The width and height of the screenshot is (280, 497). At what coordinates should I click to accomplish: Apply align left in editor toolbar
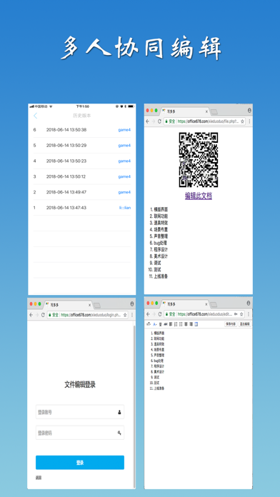pyautogui.click(x=170, y=324)
